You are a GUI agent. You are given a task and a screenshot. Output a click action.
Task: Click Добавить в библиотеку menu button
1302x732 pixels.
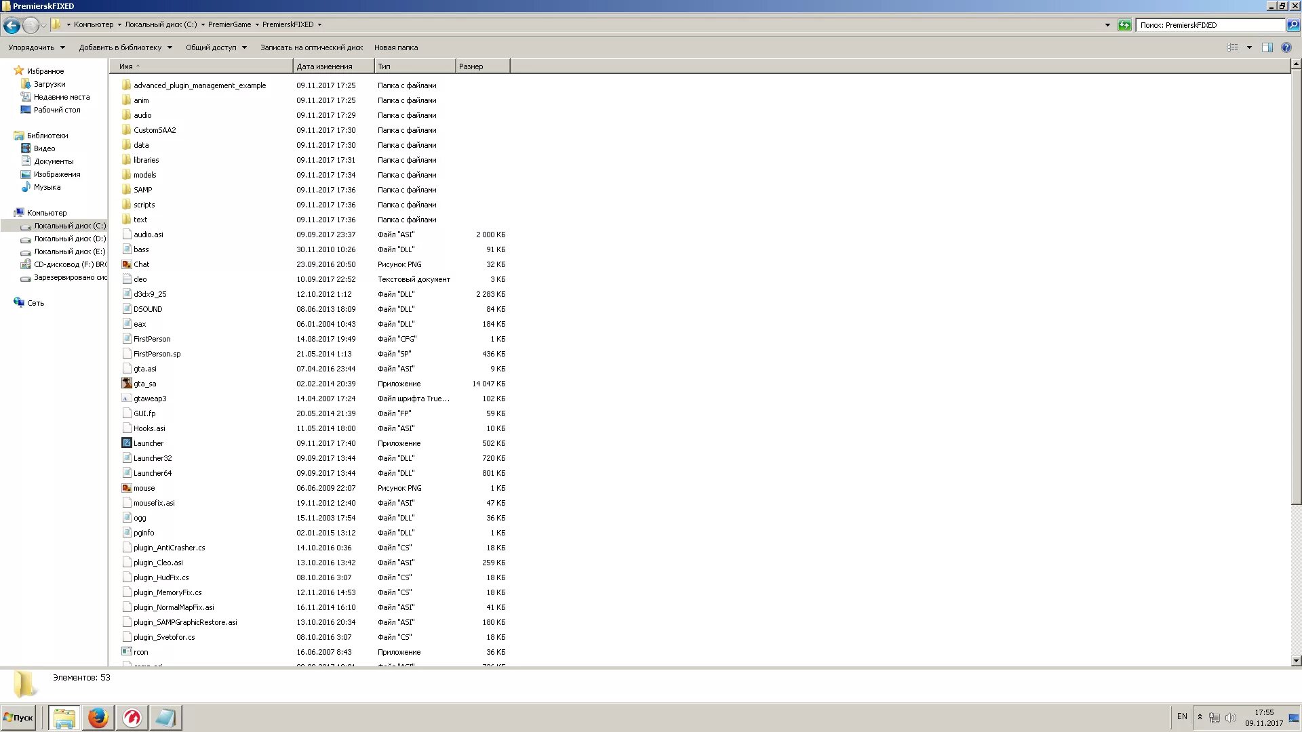[125, 47]
